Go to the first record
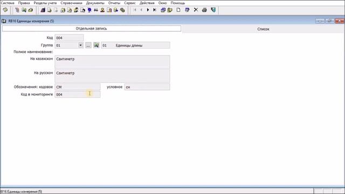345x194 pixels. (135, 10)
